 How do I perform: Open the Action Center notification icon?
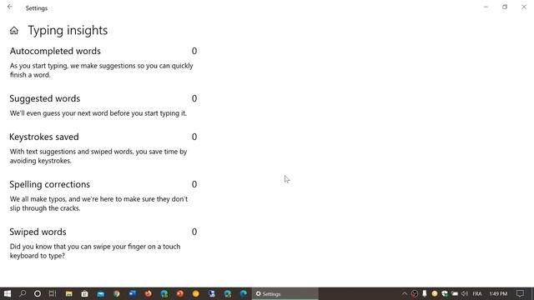coord(520,293)
